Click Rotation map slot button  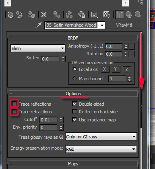pos(132,54)
